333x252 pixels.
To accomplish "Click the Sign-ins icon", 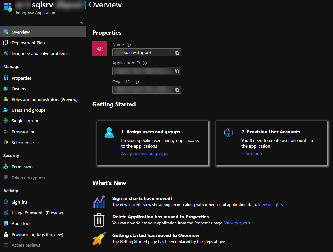I will (x=6, y=202).
